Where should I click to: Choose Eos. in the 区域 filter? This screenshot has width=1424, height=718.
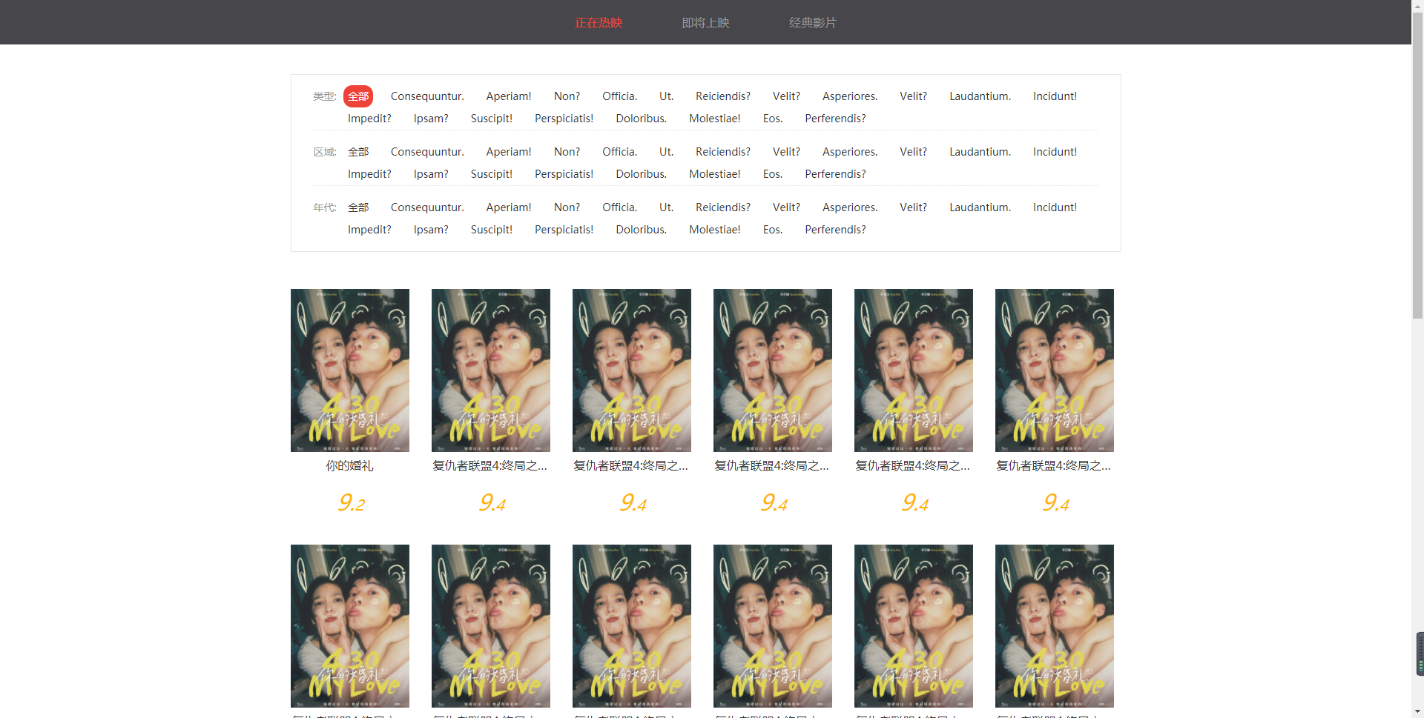(772, 174)
